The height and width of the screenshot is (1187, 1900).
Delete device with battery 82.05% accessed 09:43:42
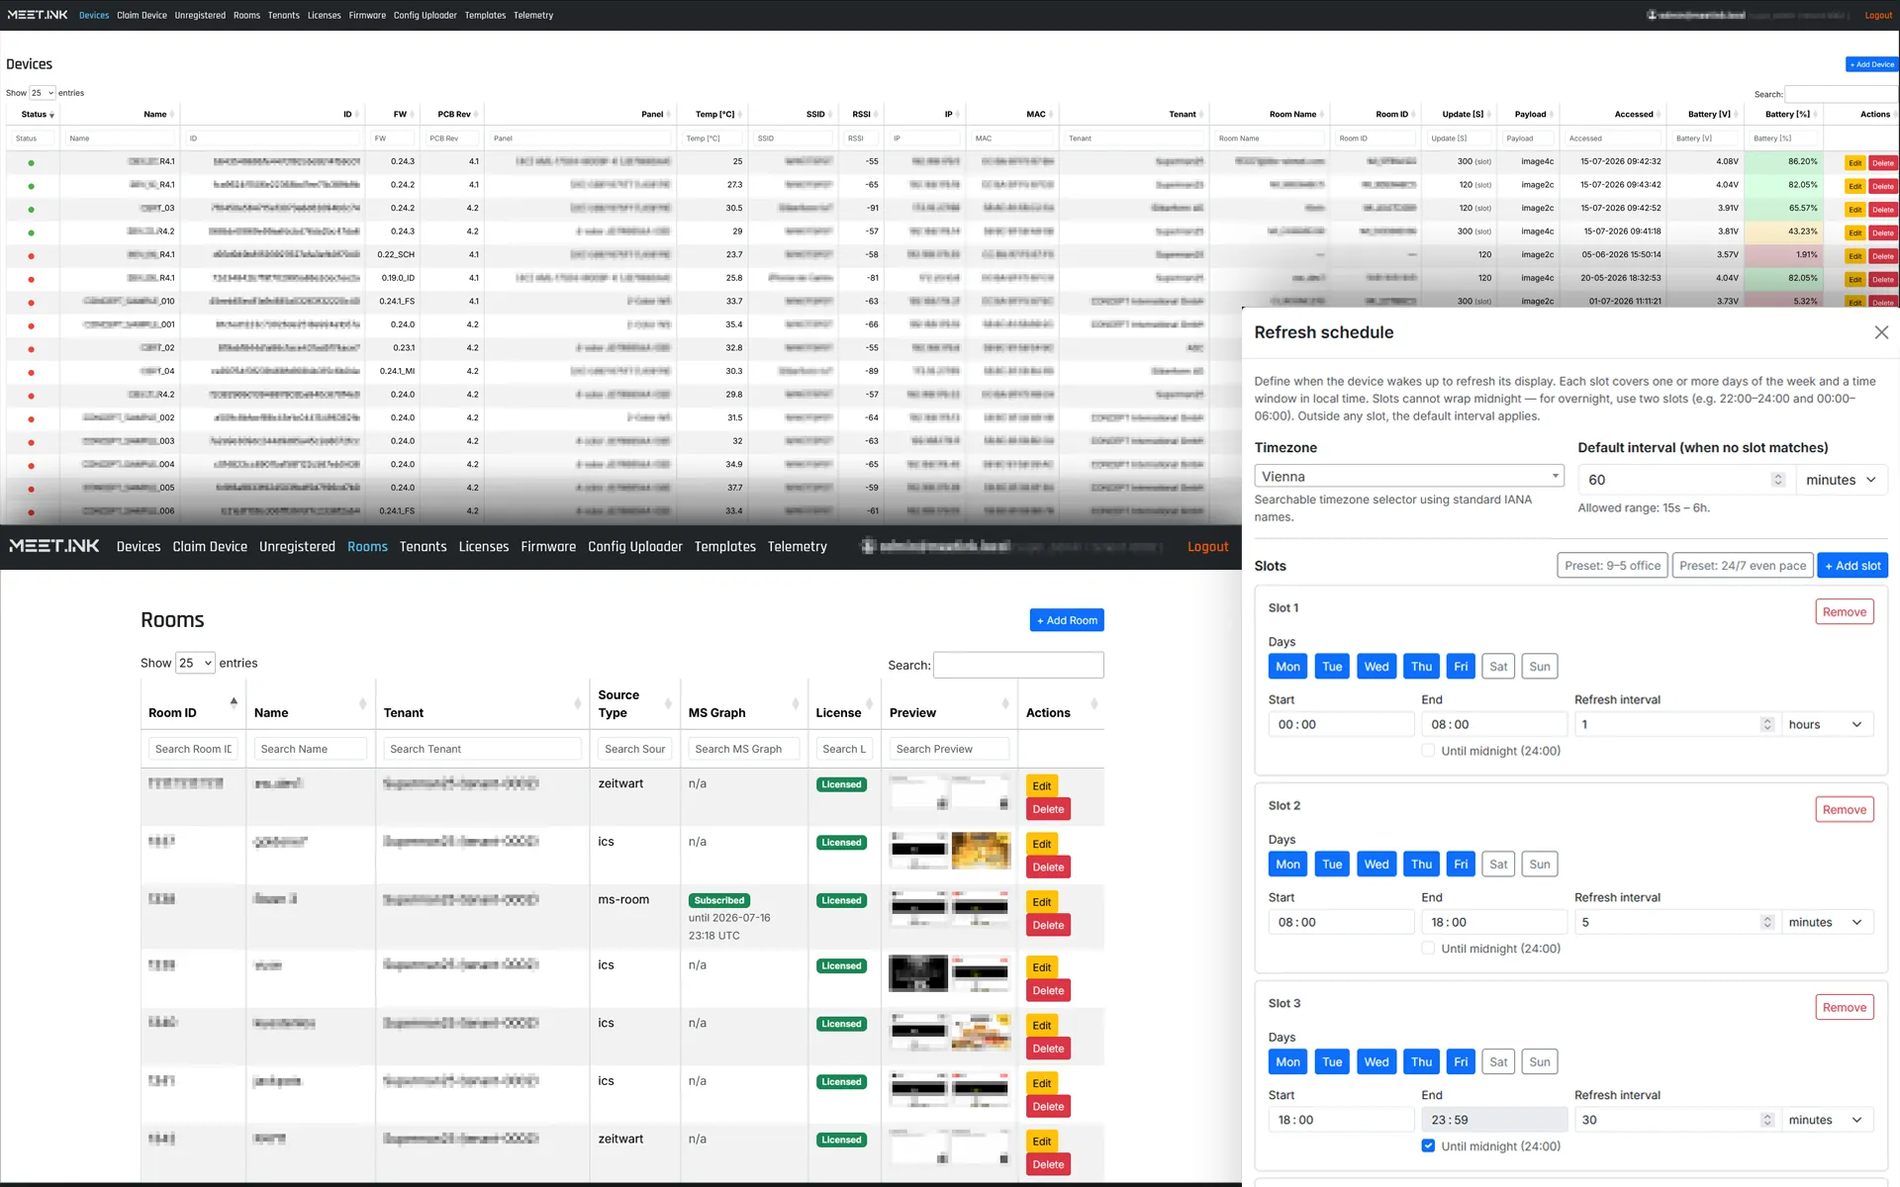[1882, 186]
